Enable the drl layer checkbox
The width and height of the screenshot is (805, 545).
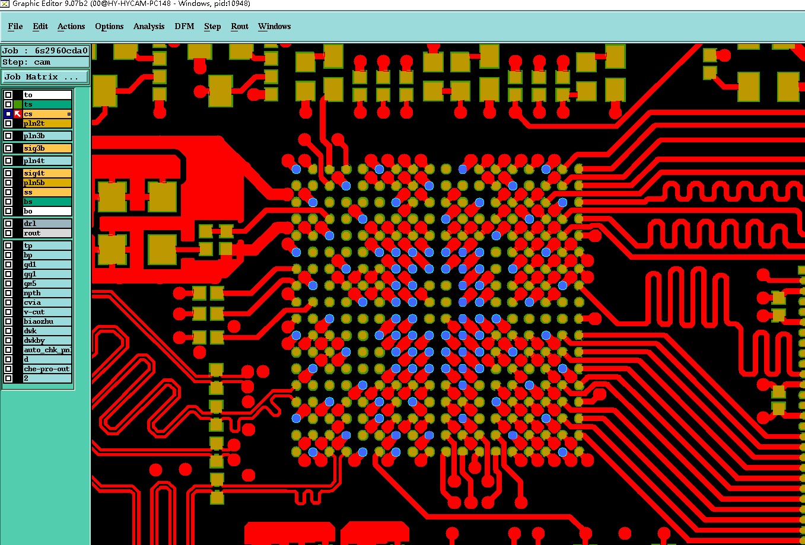(x=8, y=224)
